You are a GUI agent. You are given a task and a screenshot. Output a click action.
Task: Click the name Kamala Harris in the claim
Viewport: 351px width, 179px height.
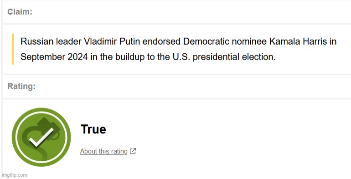pyautogui.click(x=298, y=41)
